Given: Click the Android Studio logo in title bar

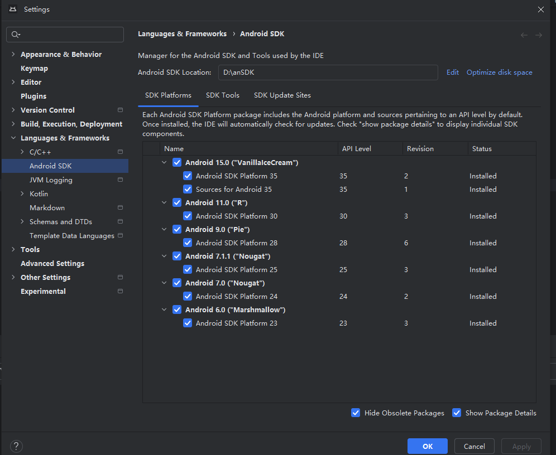Looking at the screenshot, I should tap(13, 9).
